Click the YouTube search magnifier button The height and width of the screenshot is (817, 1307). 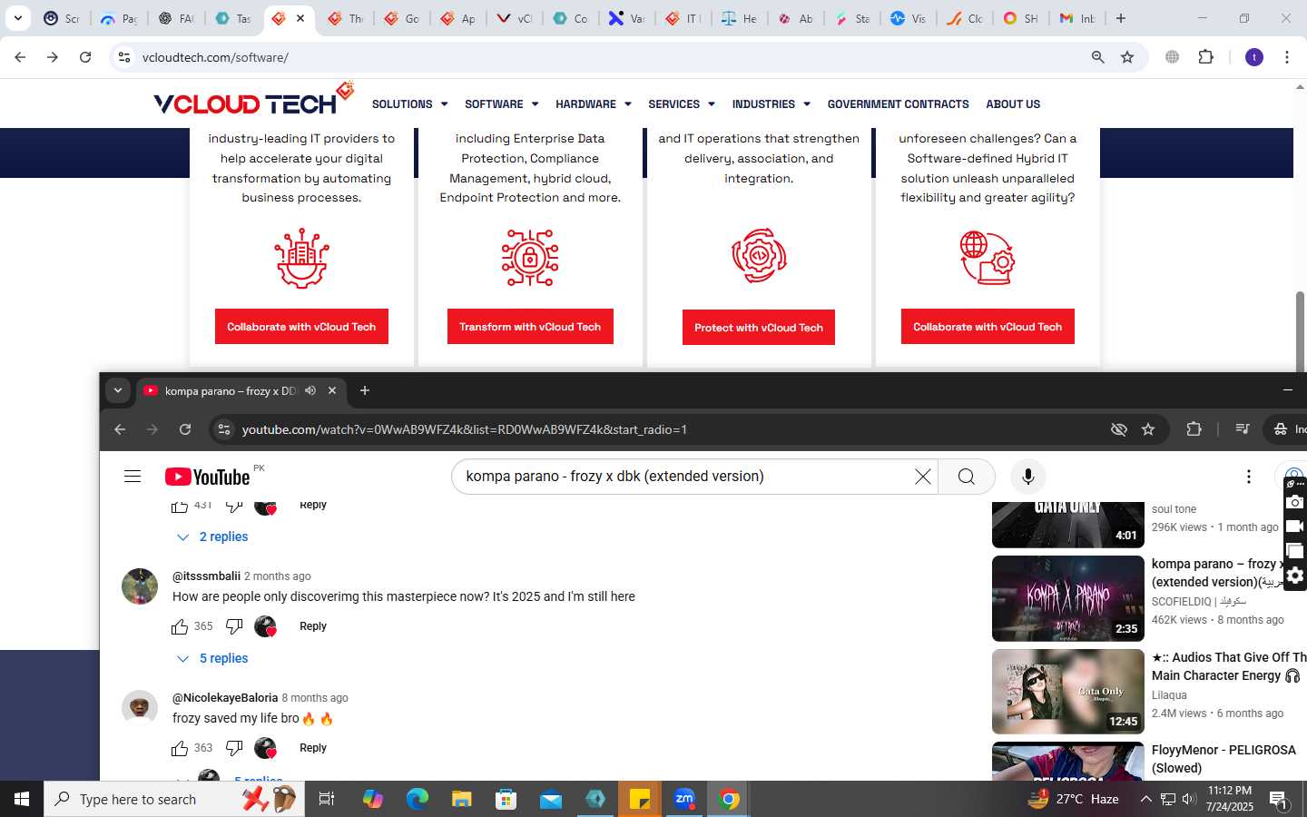(x=967, y=477)
